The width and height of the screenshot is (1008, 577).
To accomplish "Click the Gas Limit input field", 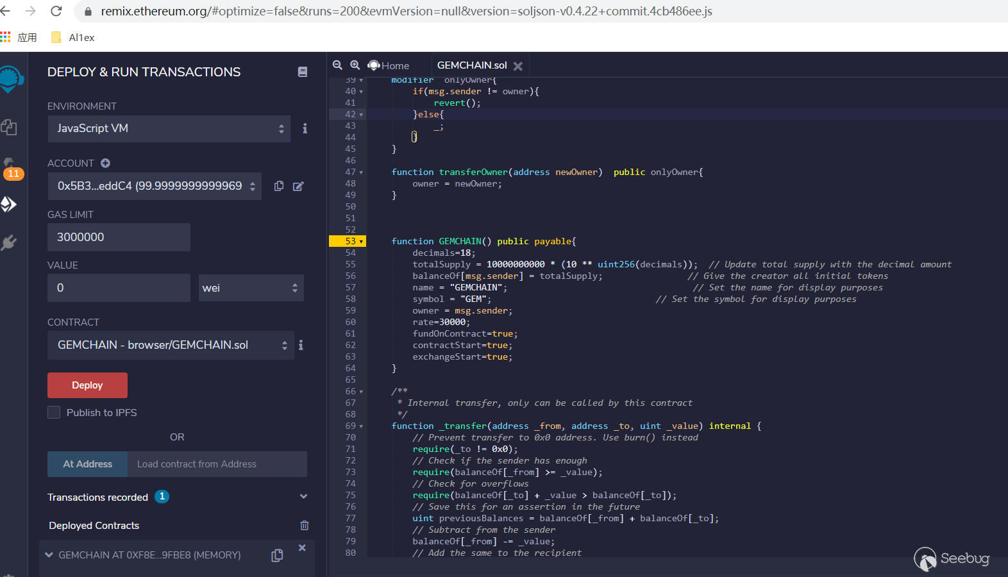I will coord(119,237).
